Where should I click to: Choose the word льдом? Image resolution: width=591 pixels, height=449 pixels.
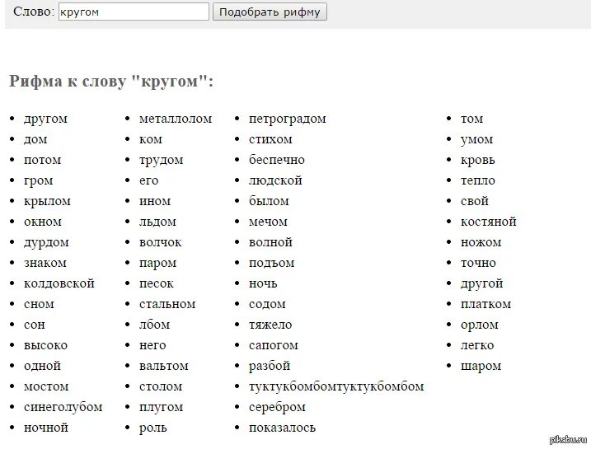coord(157,222)
